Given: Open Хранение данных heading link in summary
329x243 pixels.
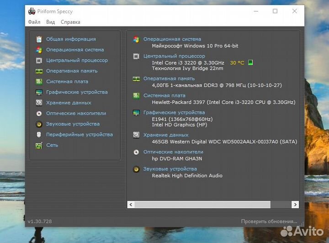Looking at the screenshot, I should click(x=166, y=135).
